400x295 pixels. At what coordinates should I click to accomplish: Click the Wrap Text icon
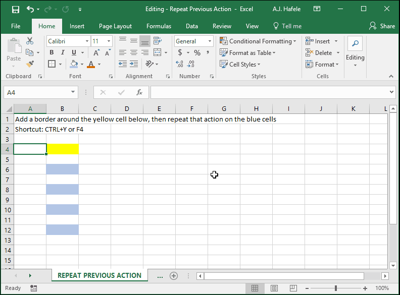click(x=158, y=41)
